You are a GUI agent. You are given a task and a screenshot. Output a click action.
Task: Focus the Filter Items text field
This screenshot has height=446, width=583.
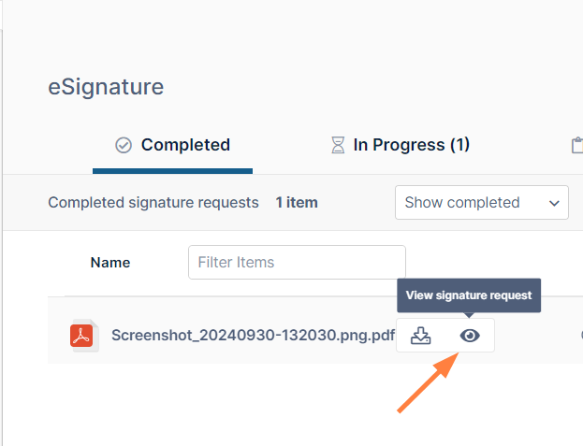tap(297, 262)
